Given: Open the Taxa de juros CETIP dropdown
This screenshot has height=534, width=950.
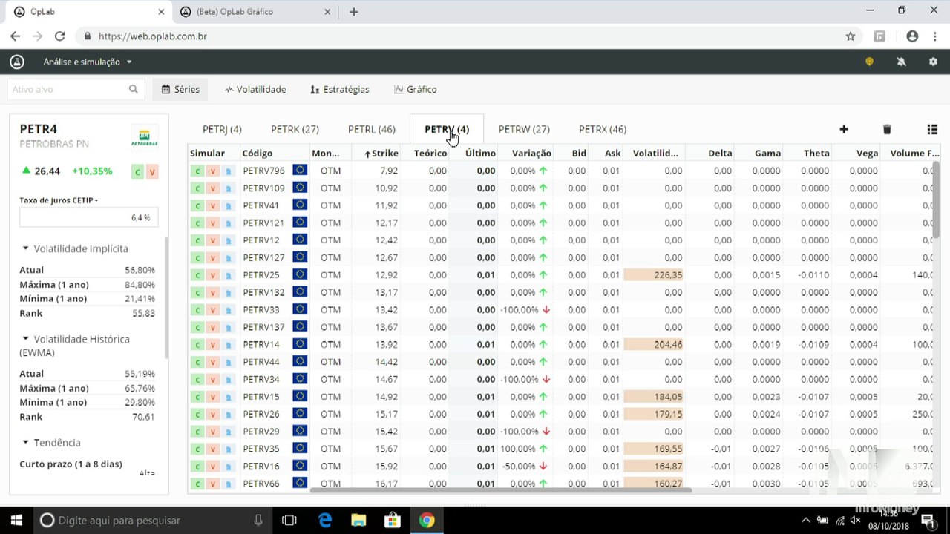Looking at the screenshot, I should (x=59, y=200).
